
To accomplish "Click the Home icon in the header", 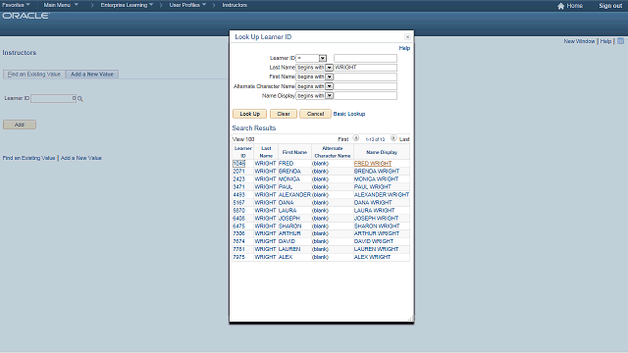I will (560, 6).
